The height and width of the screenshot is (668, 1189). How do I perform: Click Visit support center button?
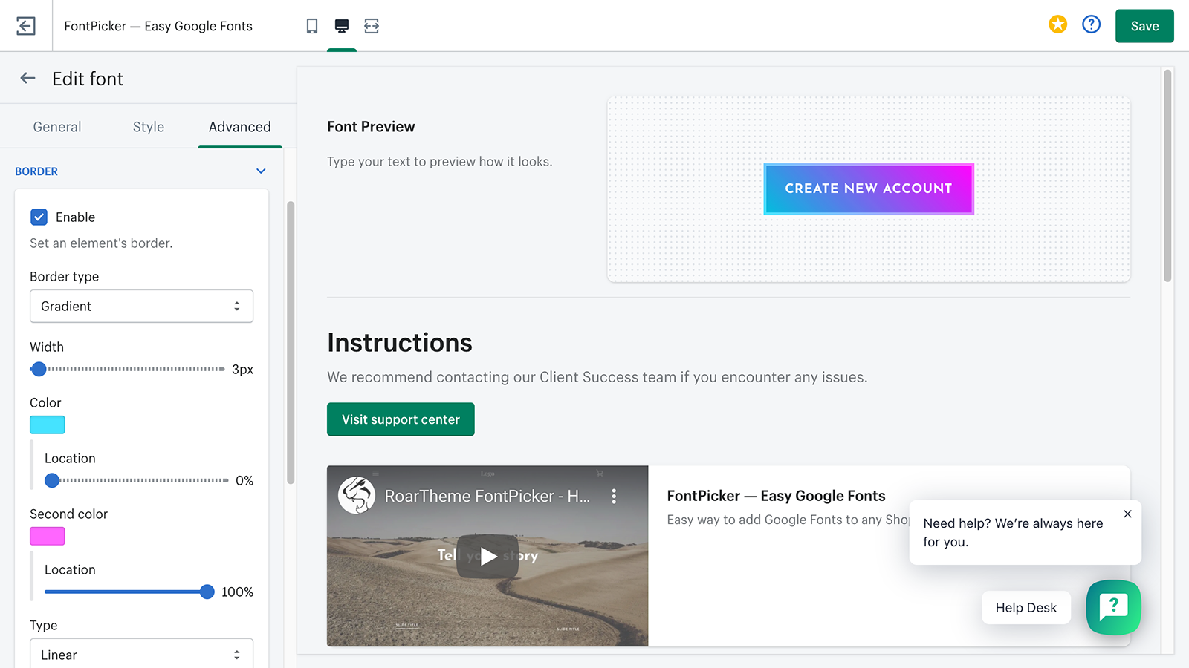click(401, 419)
